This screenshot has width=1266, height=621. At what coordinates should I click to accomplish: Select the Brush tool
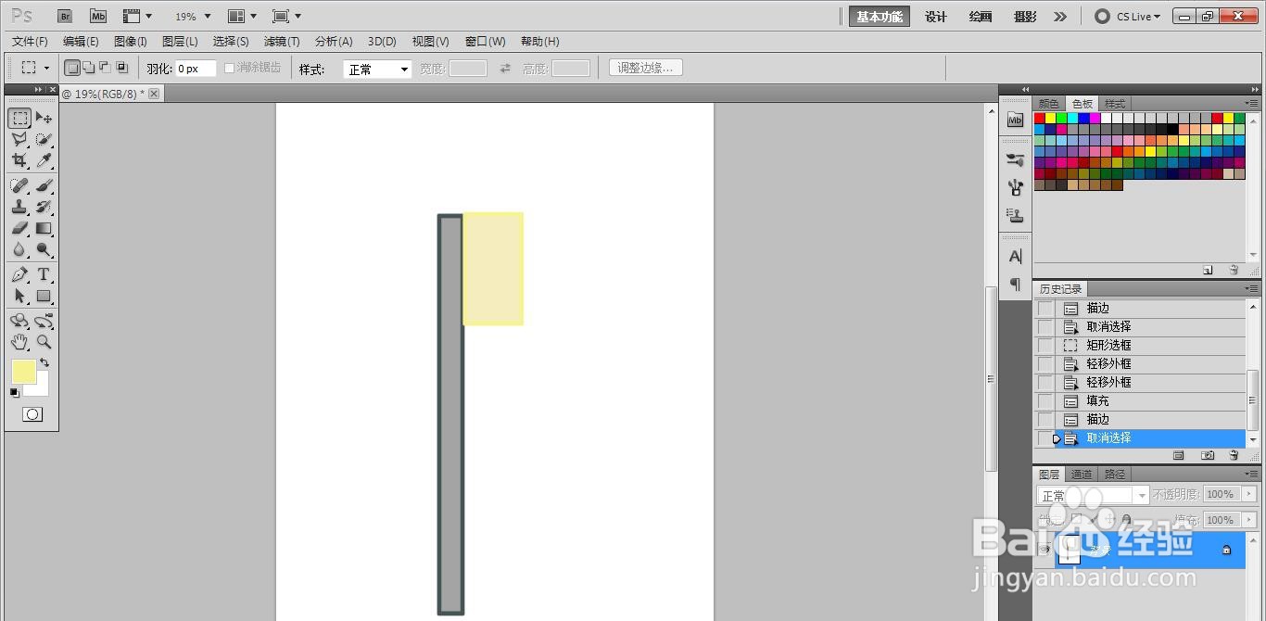click(44, 185)
